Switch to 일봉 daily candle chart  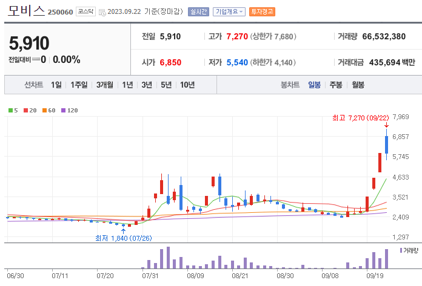(x=314, y=85)
